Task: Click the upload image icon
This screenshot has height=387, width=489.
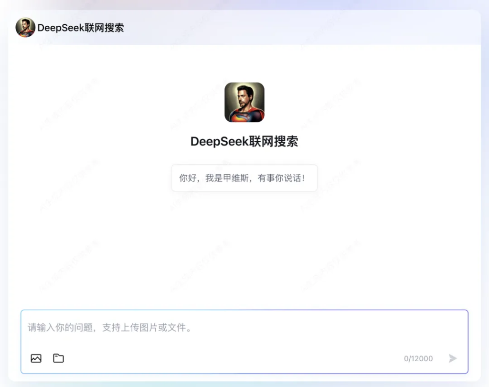Action: pos(36,358)
